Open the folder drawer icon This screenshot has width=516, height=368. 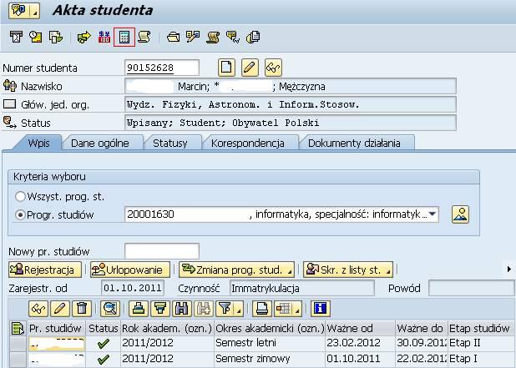coord(173,37)
